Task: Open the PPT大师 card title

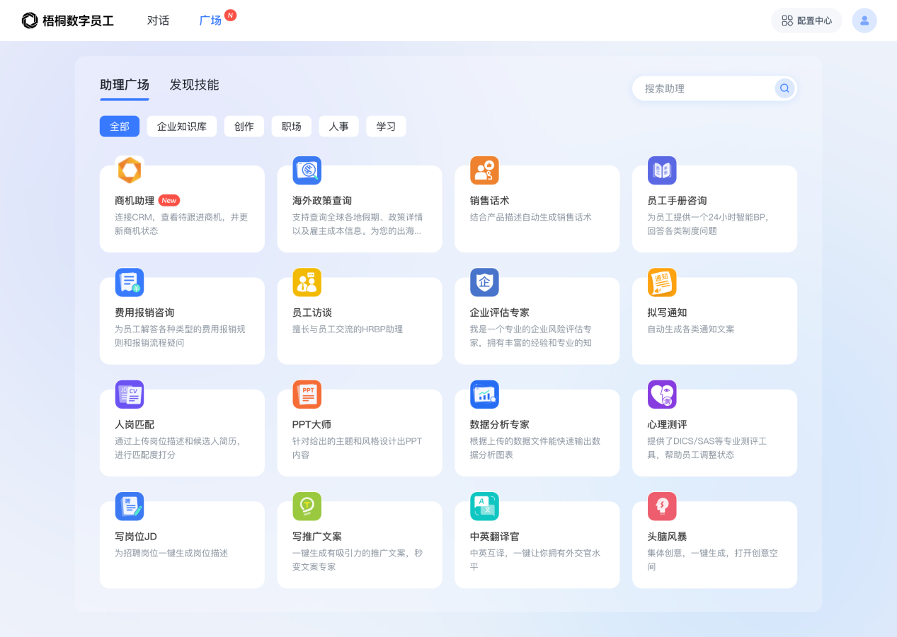Action: point(312,424)
